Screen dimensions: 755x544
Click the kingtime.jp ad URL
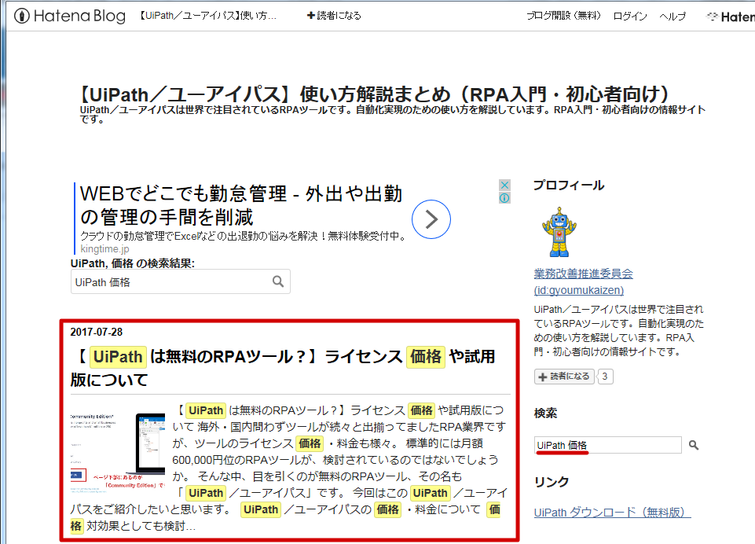point(104,249)
